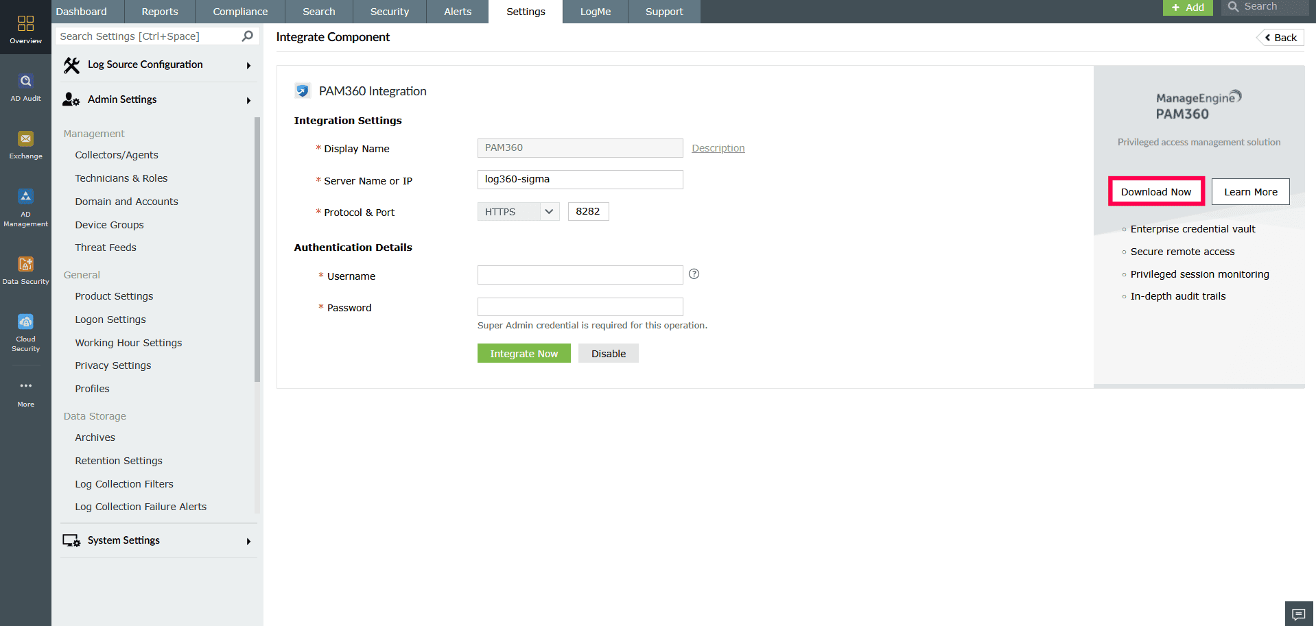
Task: Click the Download Now button
Action: (1156, 191)
